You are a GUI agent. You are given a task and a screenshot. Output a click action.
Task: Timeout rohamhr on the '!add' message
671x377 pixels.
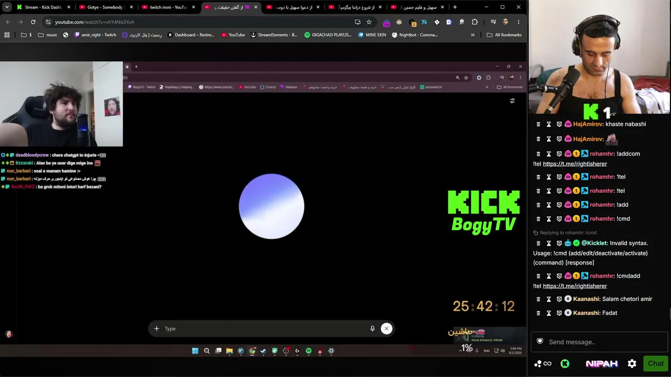(x=548, y=205)
